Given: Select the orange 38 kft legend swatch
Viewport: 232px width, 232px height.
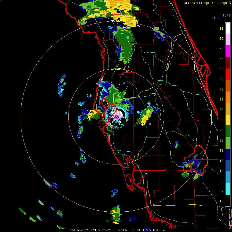Looking at the screenshot, I should 228,97.
